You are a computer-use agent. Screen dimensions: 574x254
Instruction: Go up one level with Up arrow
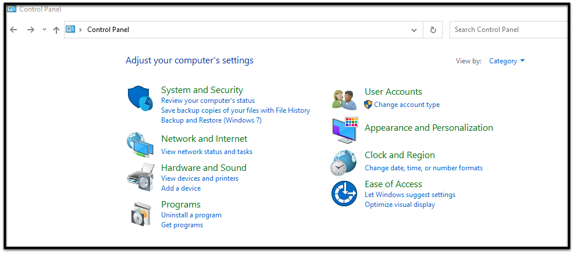click(x=56, y=30)
